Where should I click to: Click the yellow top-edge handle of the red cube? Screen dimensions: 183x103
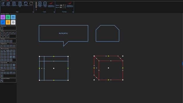pos(108,56)
